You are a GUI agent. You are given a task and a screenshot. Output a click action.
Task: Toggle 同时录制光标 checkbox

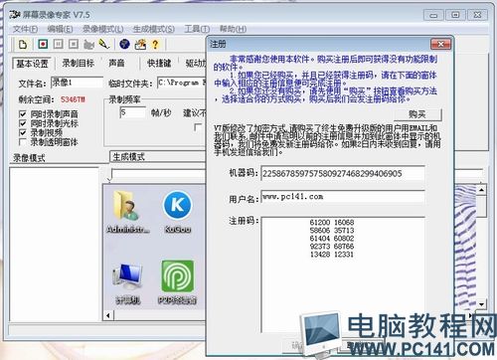coord(23,123)
